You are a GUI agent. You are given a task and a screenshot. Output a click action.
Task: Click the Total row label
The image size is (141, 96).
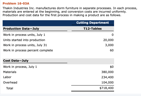coord(10,88)
